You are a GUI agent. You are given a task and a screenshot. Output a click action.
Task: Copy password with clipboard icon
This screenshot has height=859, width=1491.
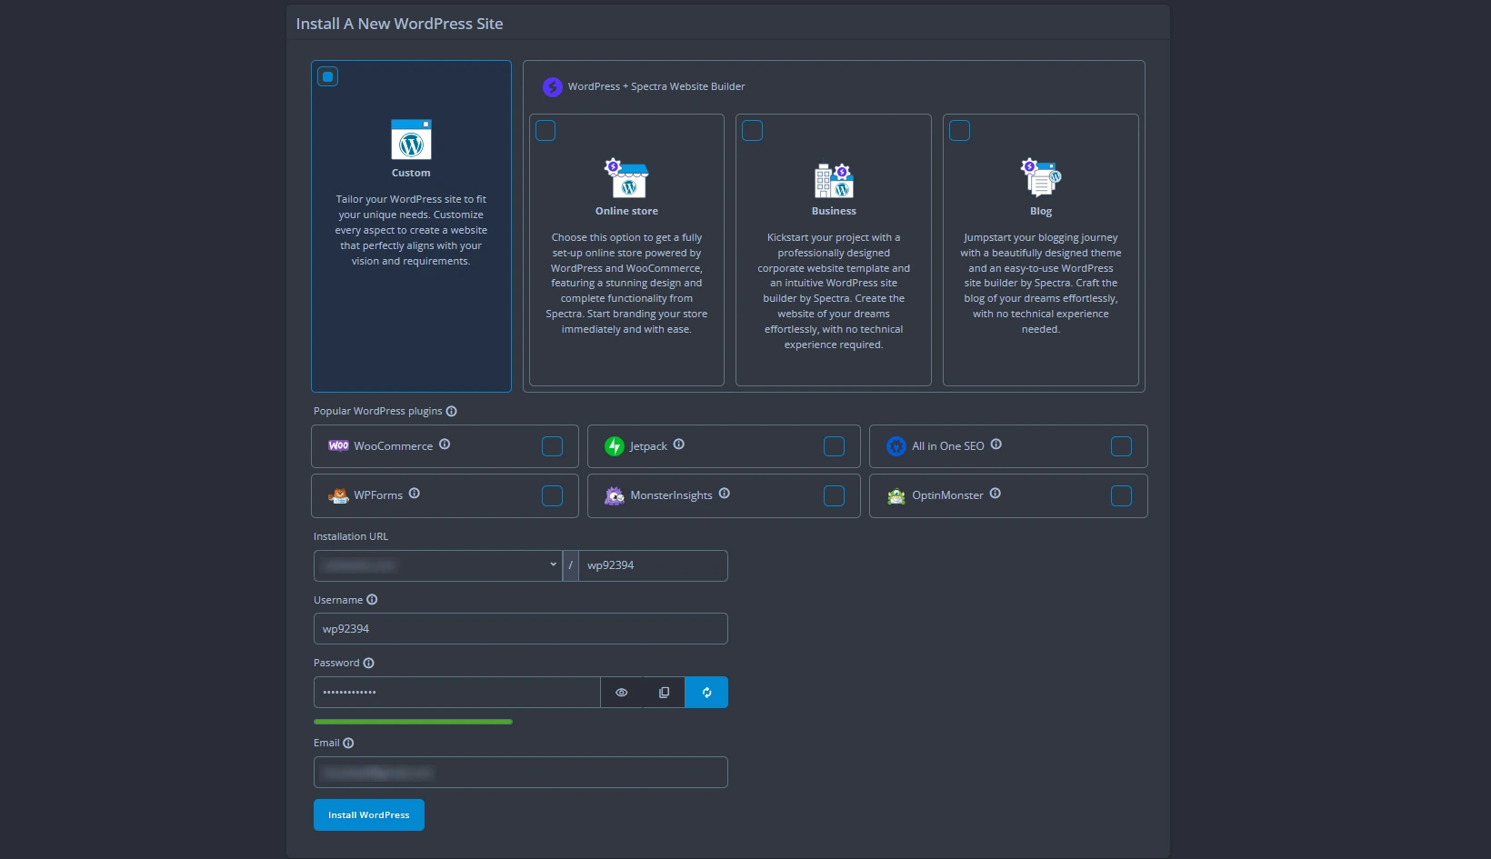pos(664,693)
